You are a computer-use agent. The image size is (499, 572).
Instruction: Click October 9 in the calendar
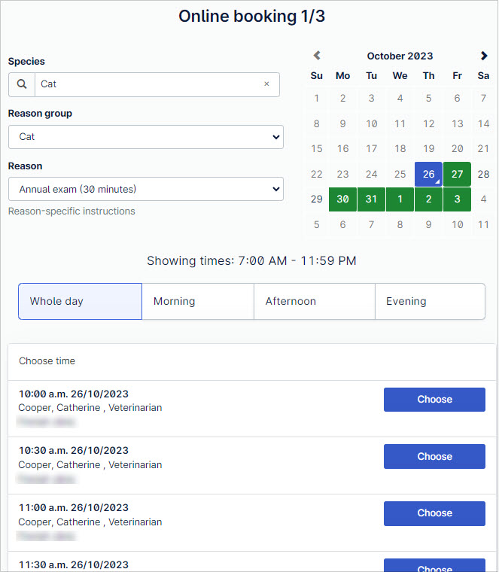click(342, 123)
